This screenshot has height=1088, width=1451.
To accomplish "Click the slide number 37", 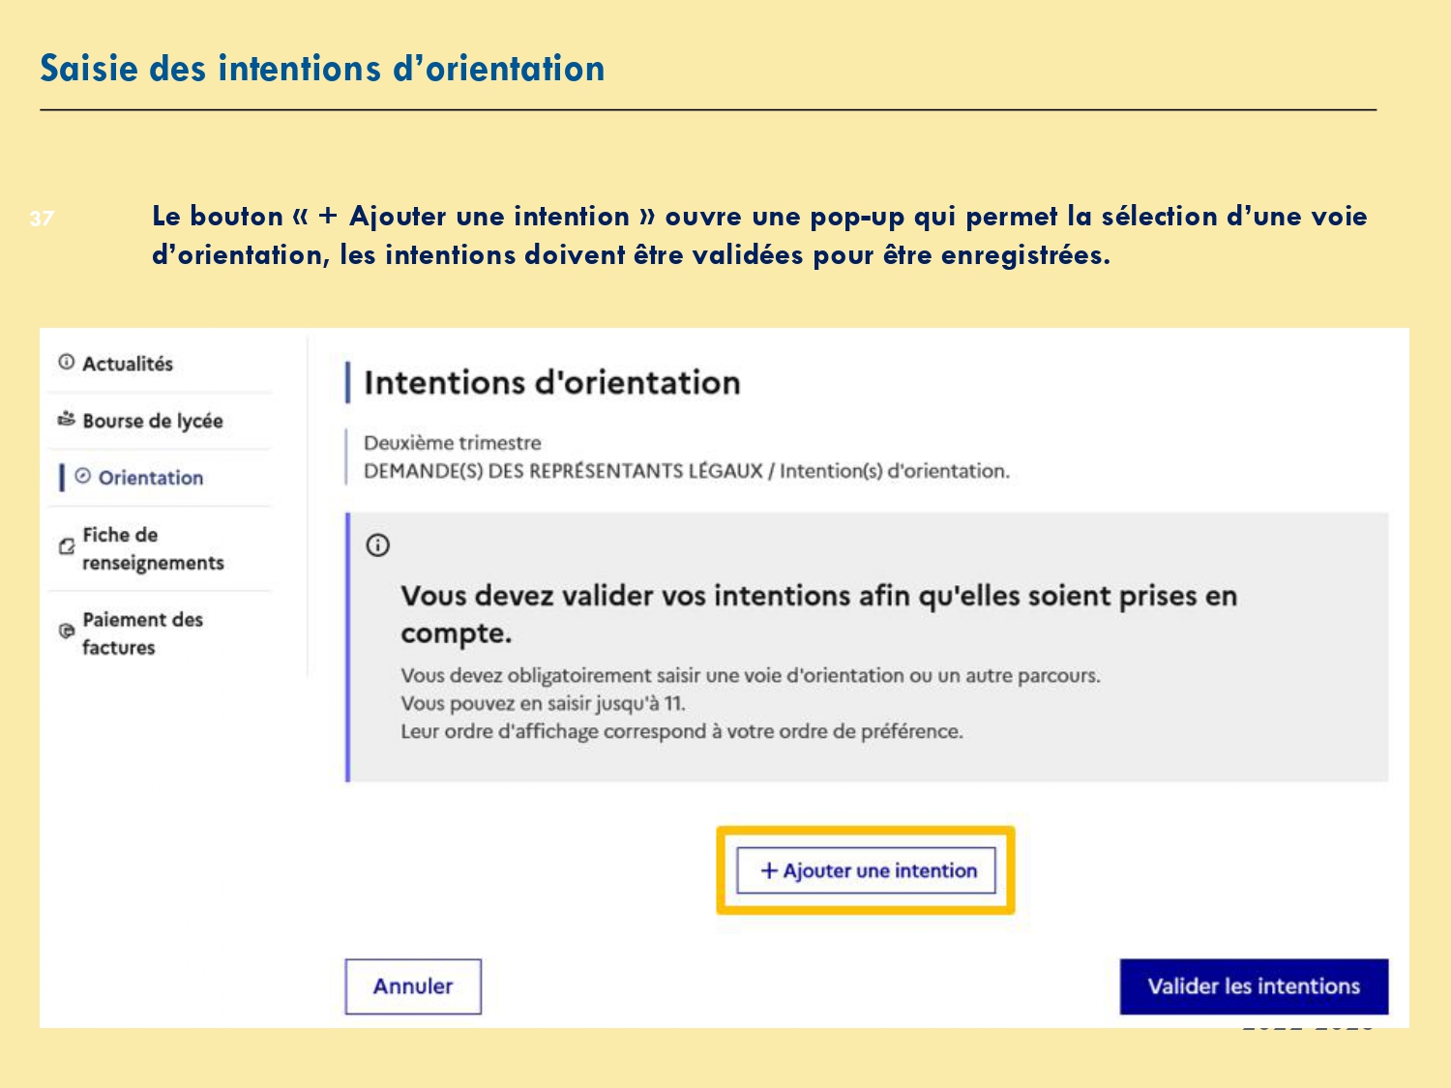I will [x=42, y=219].
